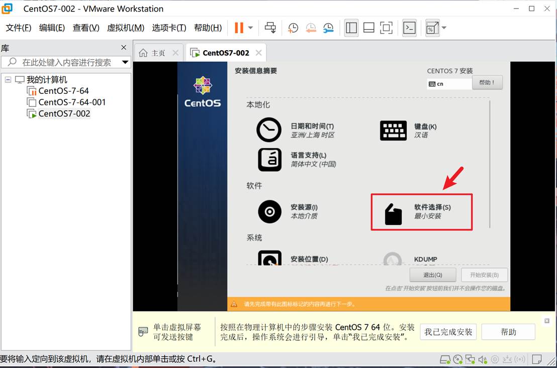The width and height of the screenshot is (557, 368).
Task: Click the hard disk status bar icon
Action: [445, 359]
